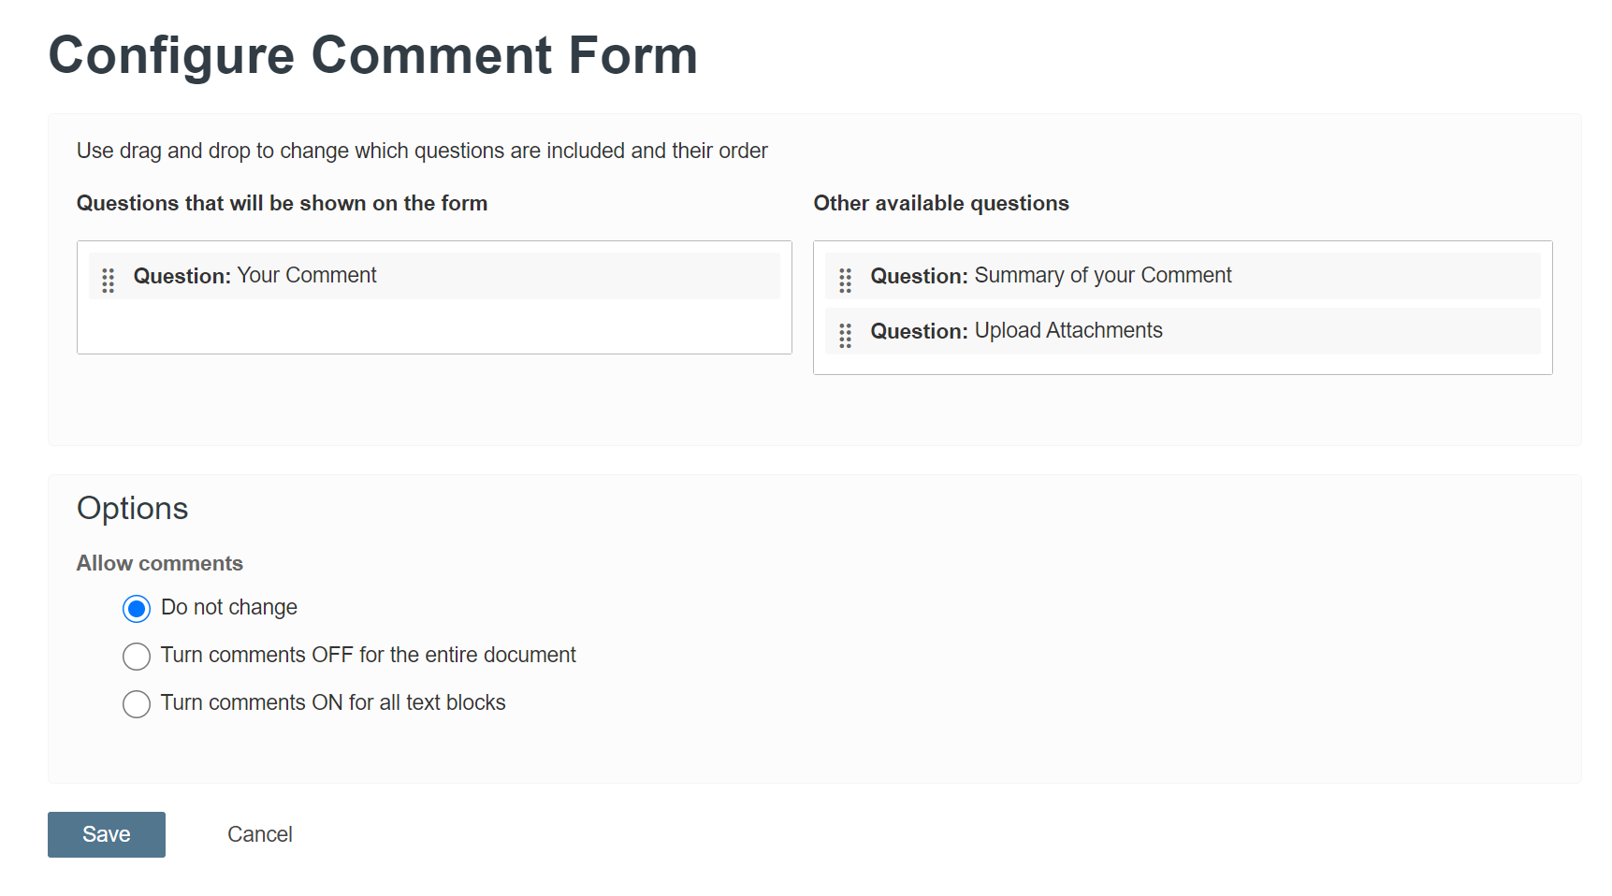The width and height of the screenshot is (1612, 896).
Task: Click the 'Questions that will be shown' label
Action: click(282, 203)
